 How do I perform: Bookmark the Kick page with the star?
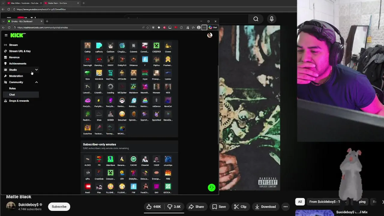[x=148, y=27]
